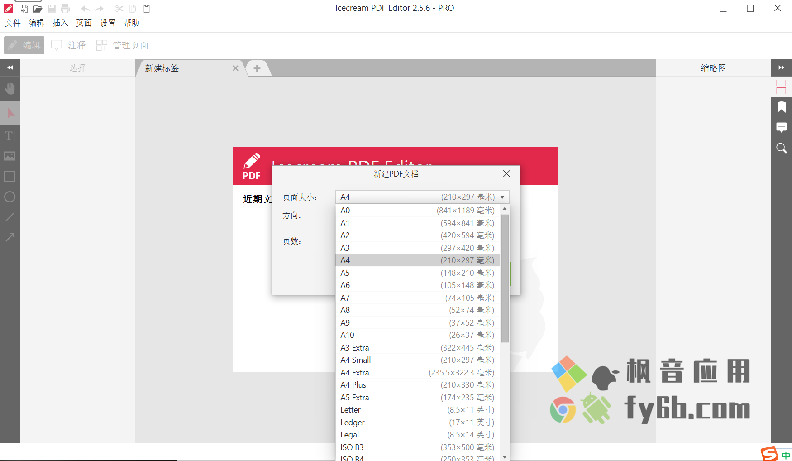
Task: Choose A4 Plus page size option
Action: (418, 385)
